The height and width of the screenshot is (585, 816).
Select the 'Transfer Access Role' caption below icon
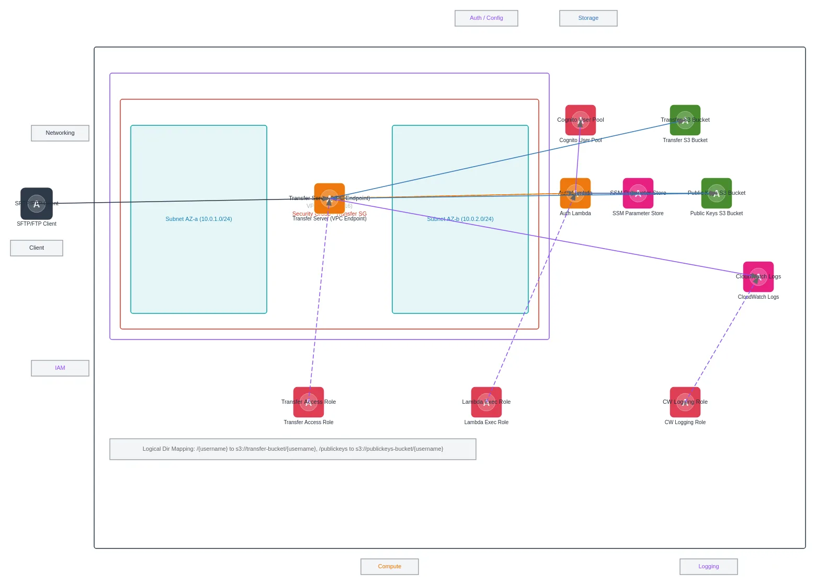(x=309, y=423)
